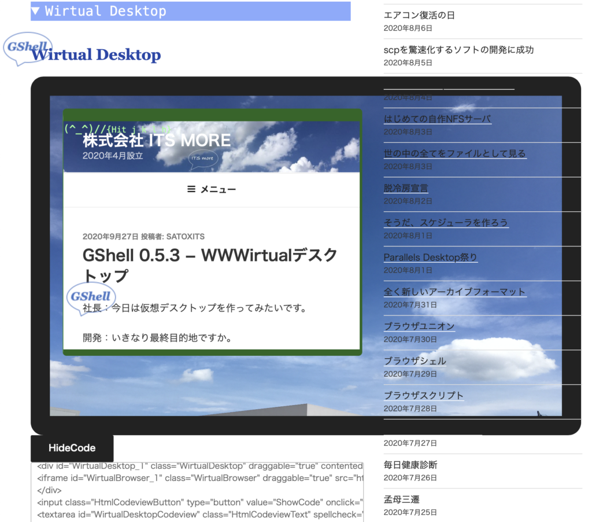Click the author name SATOXITS
The height and width of the screenshot is (522, 592).
click(x=185, y=236)
